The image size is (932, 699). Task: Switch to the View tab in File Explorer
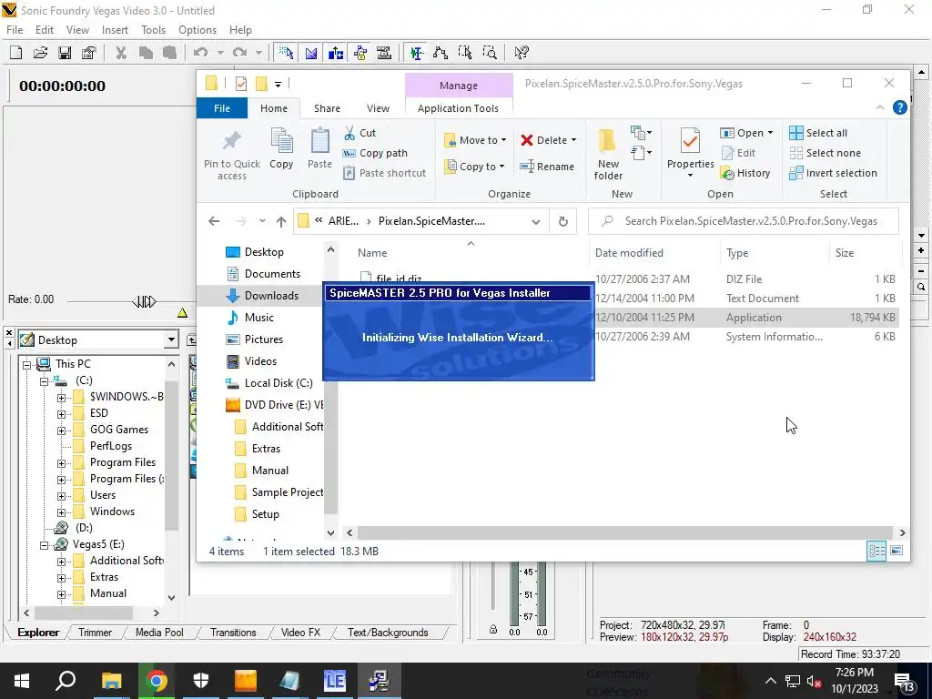pyautogui.click(x=378, y=108)
